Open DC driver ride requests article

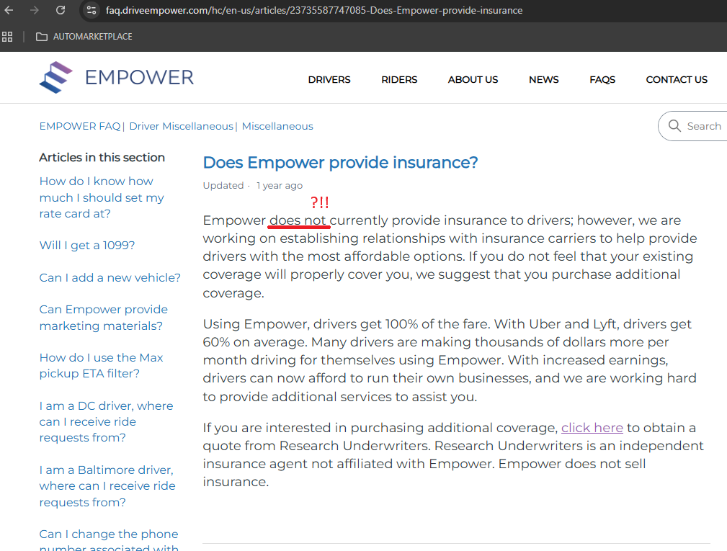tap(106, 421)
